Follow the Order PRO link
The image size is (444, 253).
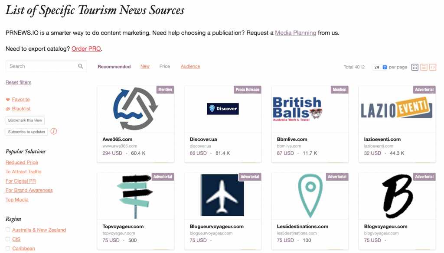pyautogui.click(x=86, y=49)
